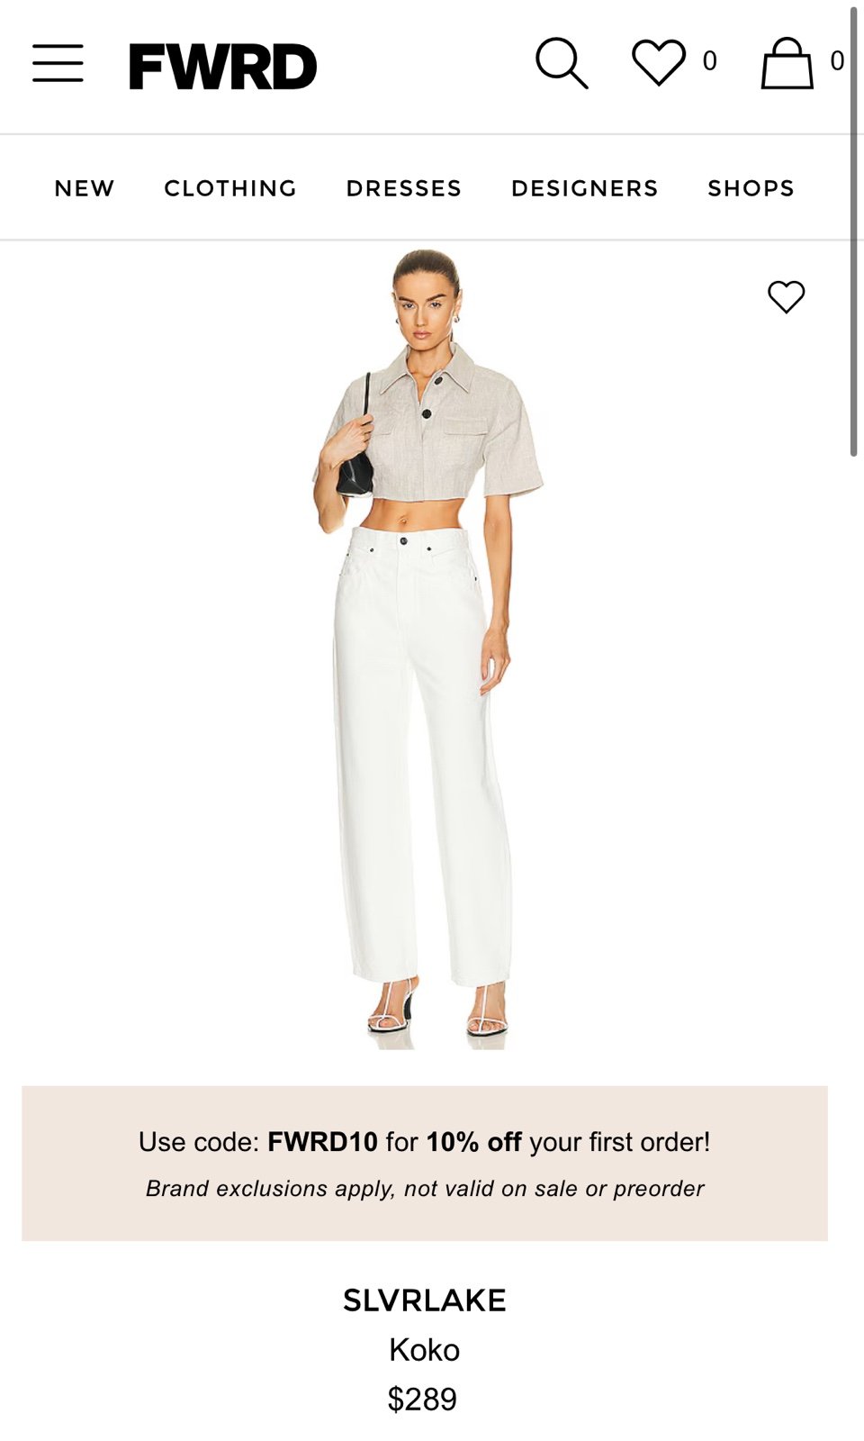Favorite this product with heart icon
The image size is (864, 1441).
click(786, 296)
